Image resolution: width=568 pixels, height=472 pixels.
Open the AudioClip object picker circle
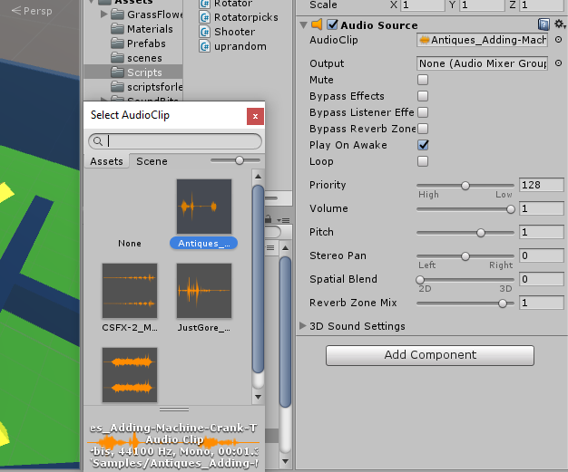[x=559, y=40]
